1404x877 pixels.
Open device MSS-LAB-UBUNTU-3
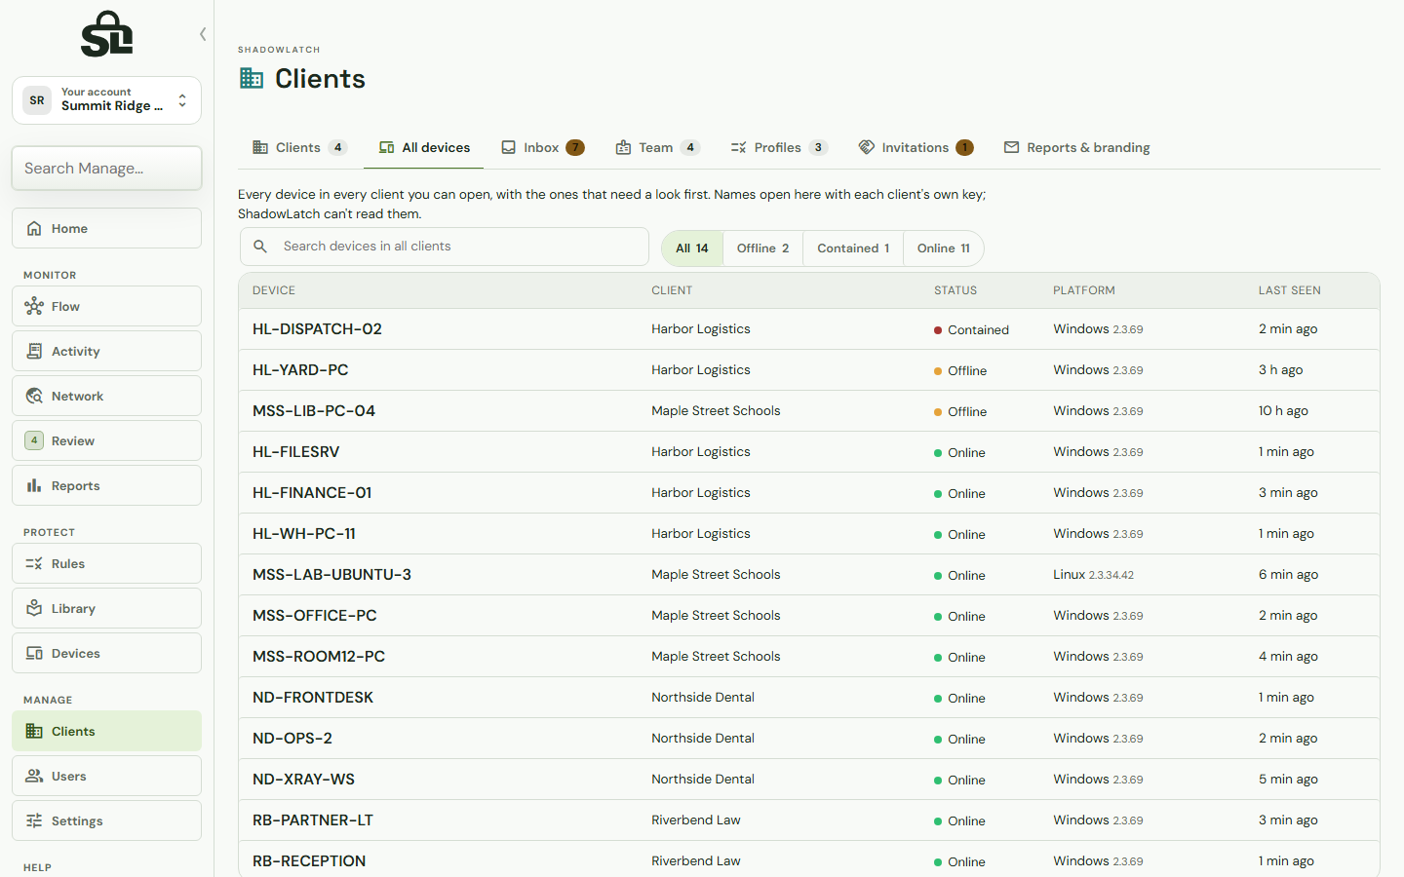(331, 575)
